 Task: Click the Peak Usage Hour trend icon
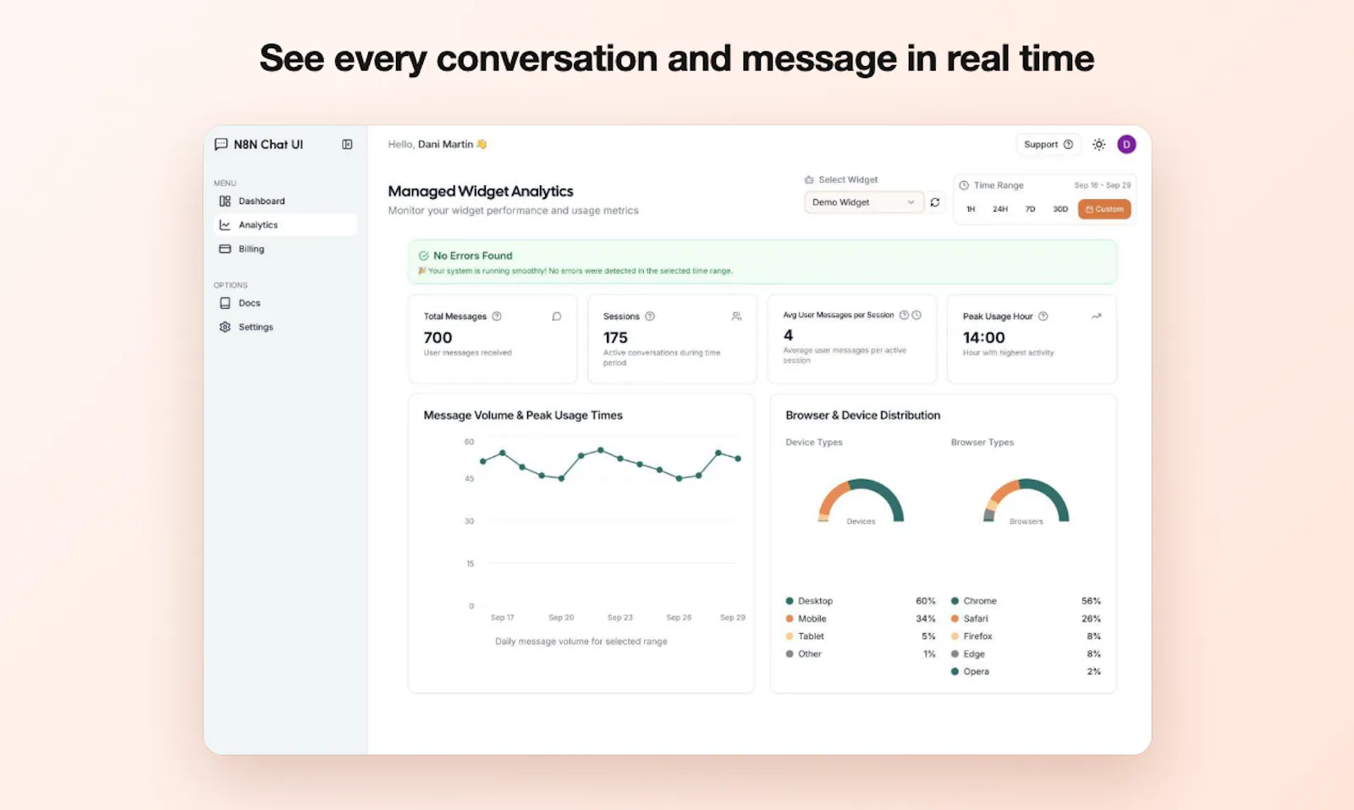[x=1096, y=317]
